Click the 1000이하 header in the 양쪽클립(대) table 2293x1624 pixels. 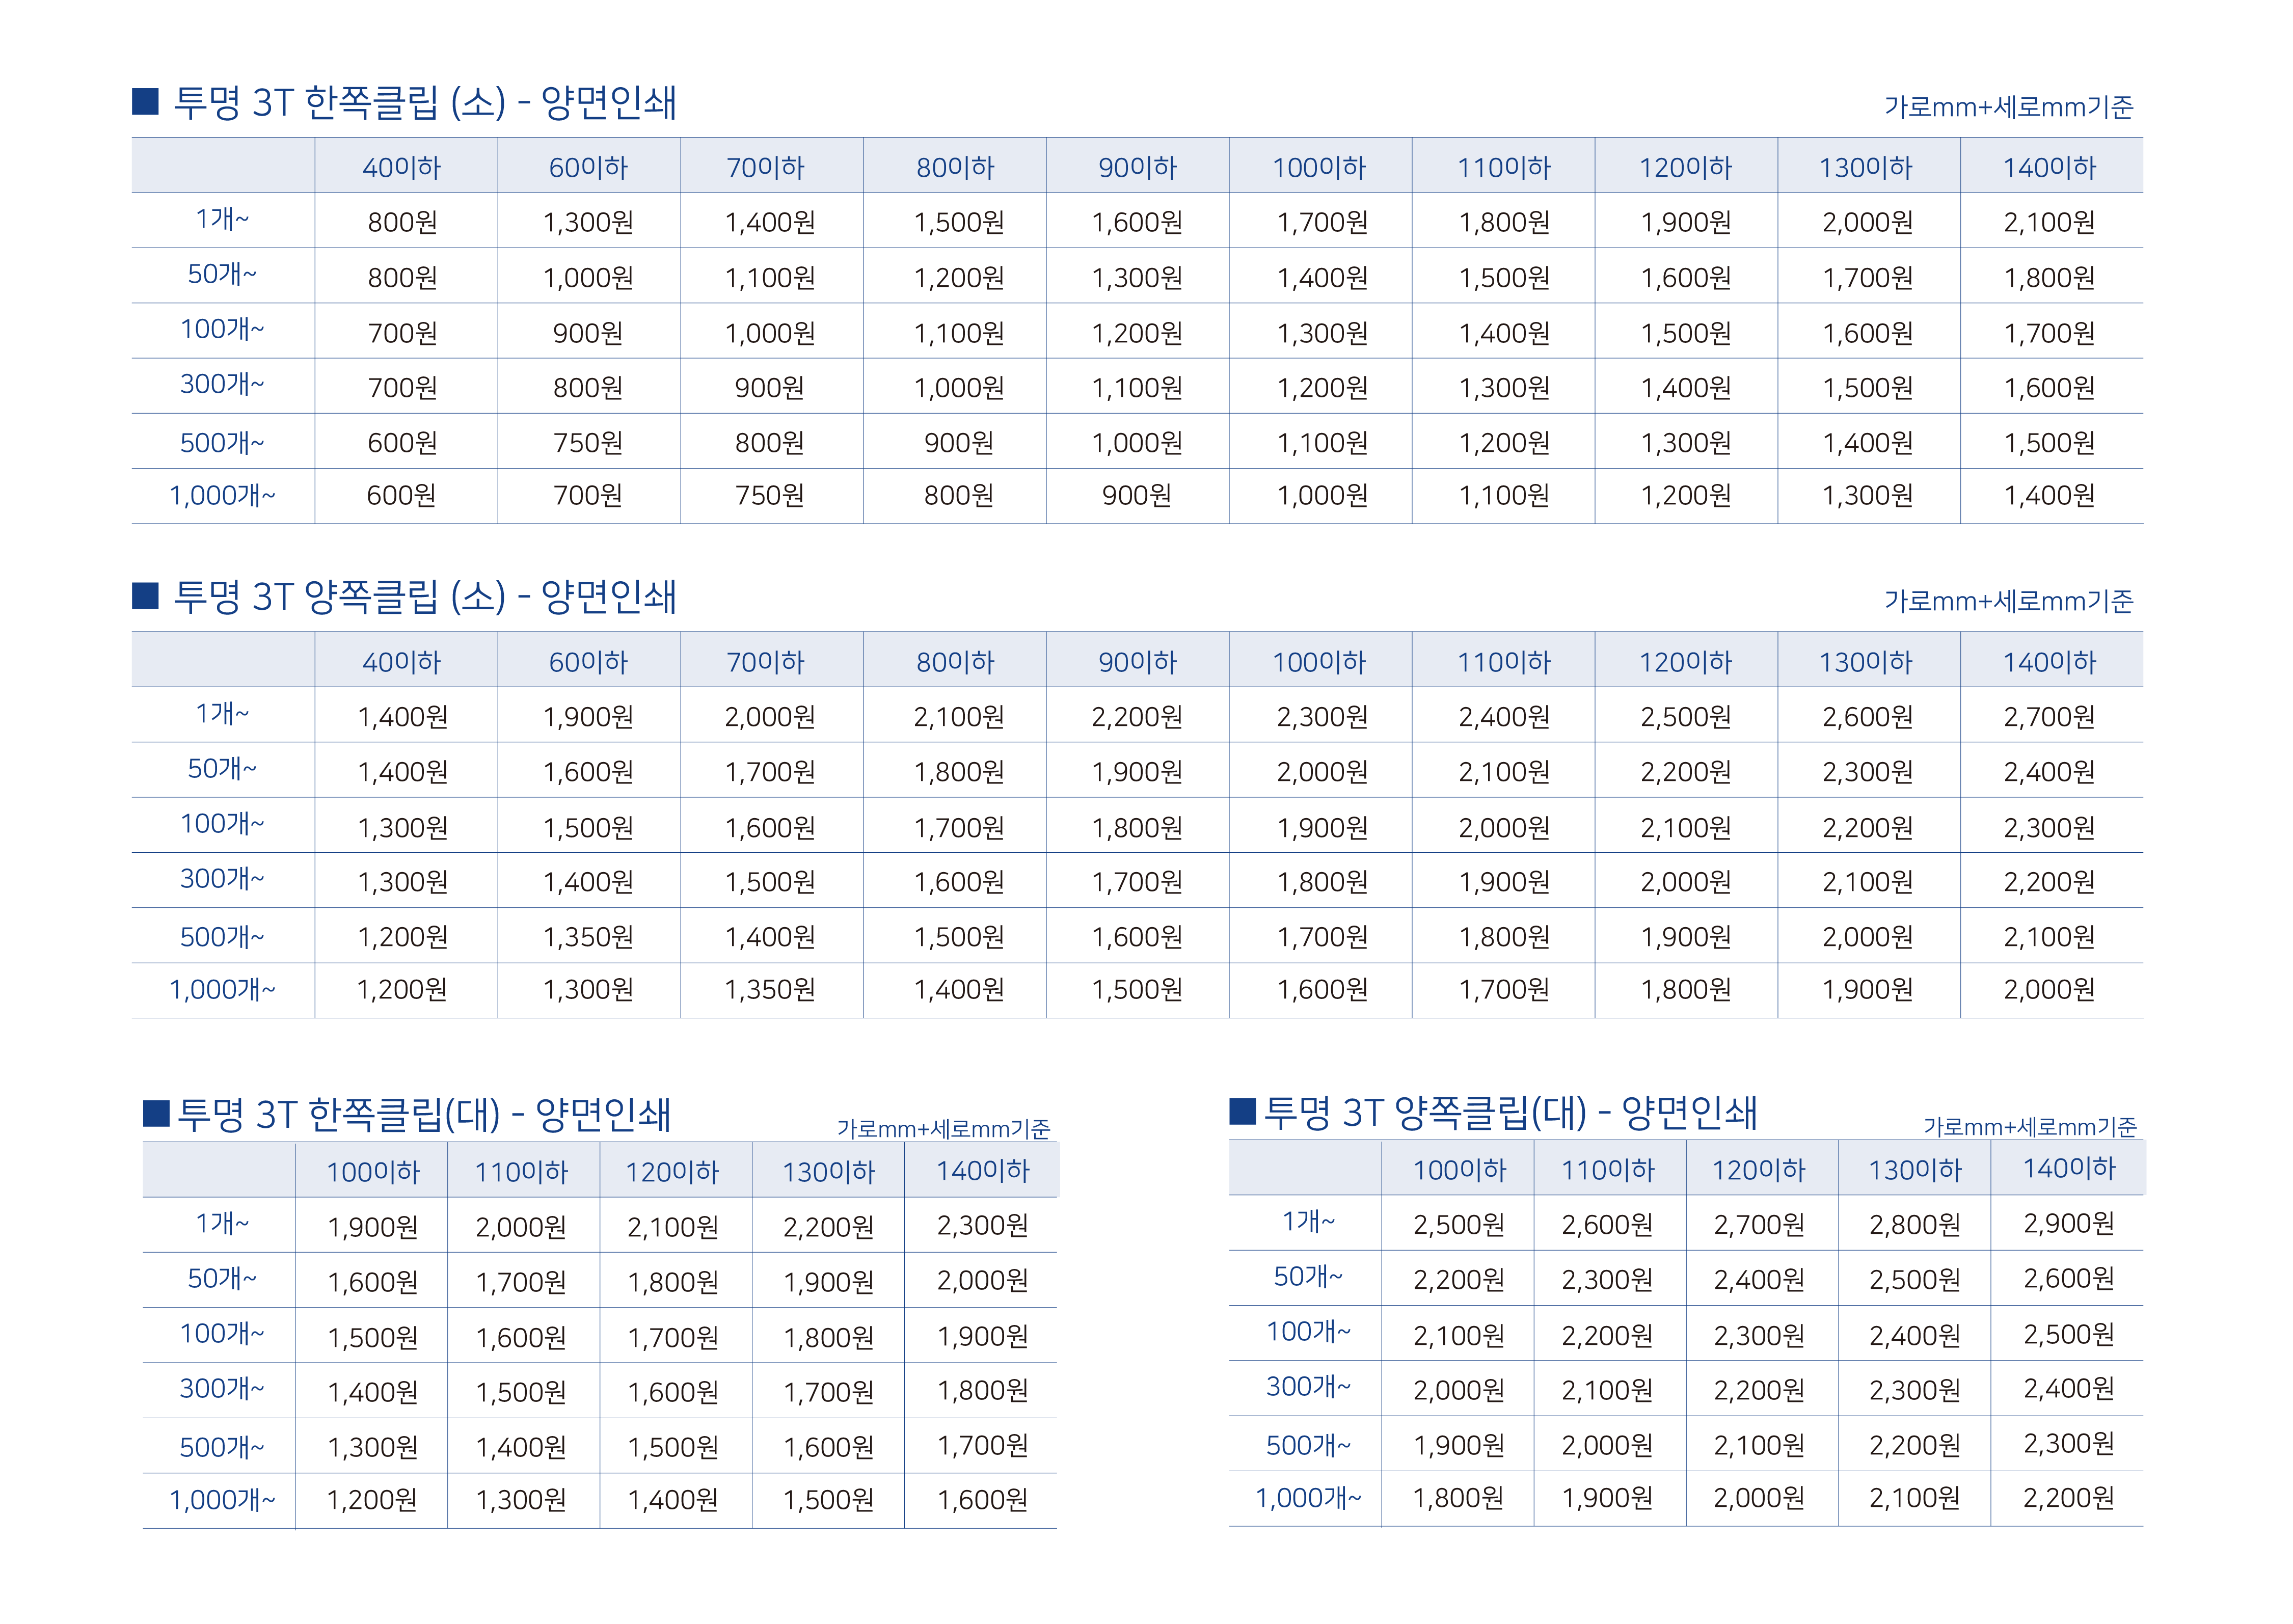point(1458,1169)
